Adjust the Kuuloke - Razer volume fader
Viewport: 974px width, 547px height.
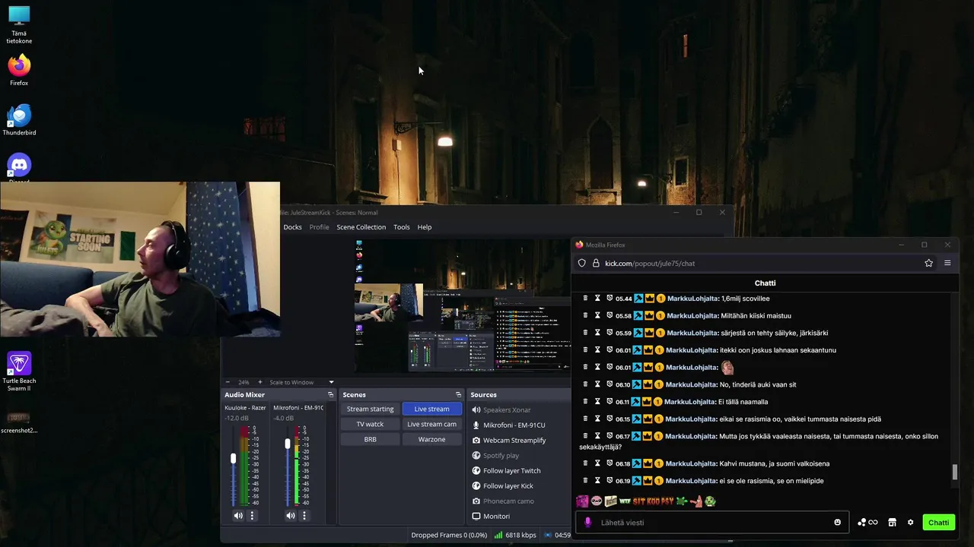coord(233,458)
